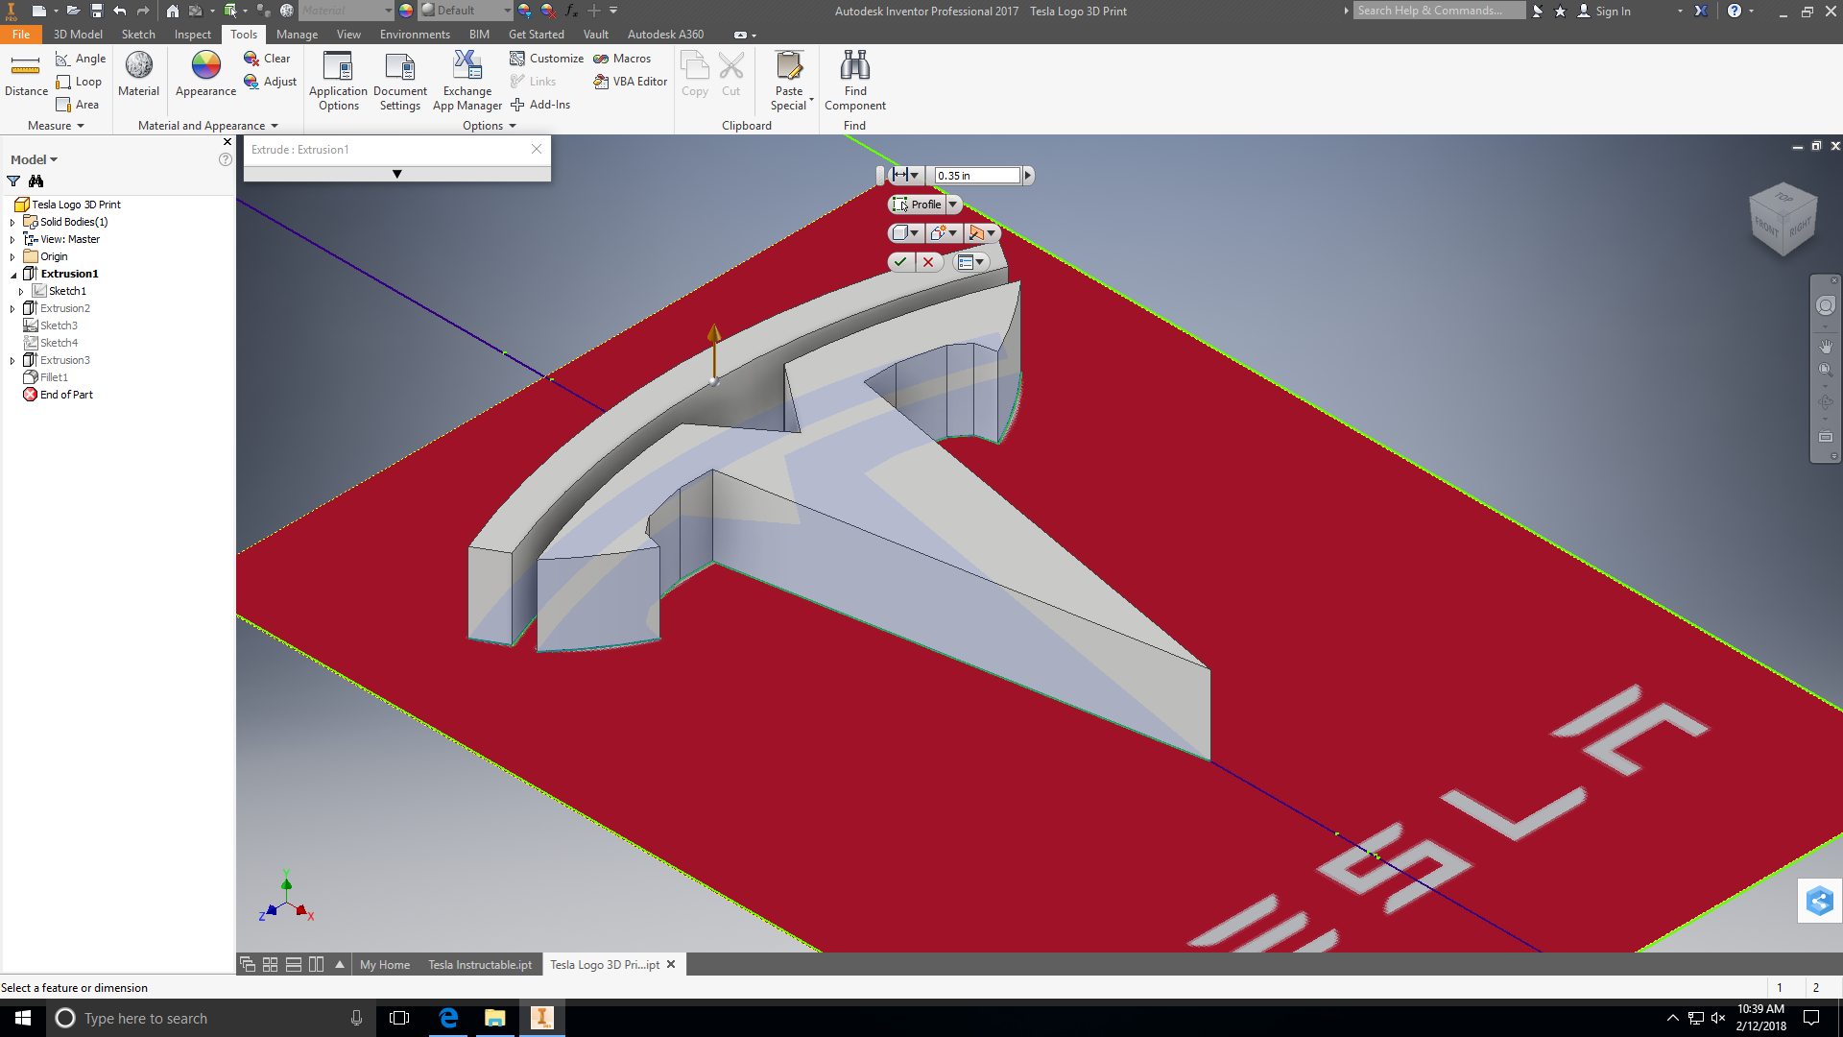The width and height of the screenshot is (1843, 1037).
Task: Open Application Options
Action: pos(338,82)
